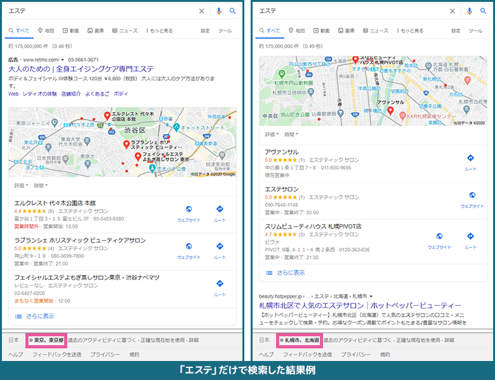Viewport: 495px width, 380px height.
Task: Open エステサロン listing in Sapporo results
Action: coord(282,189)
